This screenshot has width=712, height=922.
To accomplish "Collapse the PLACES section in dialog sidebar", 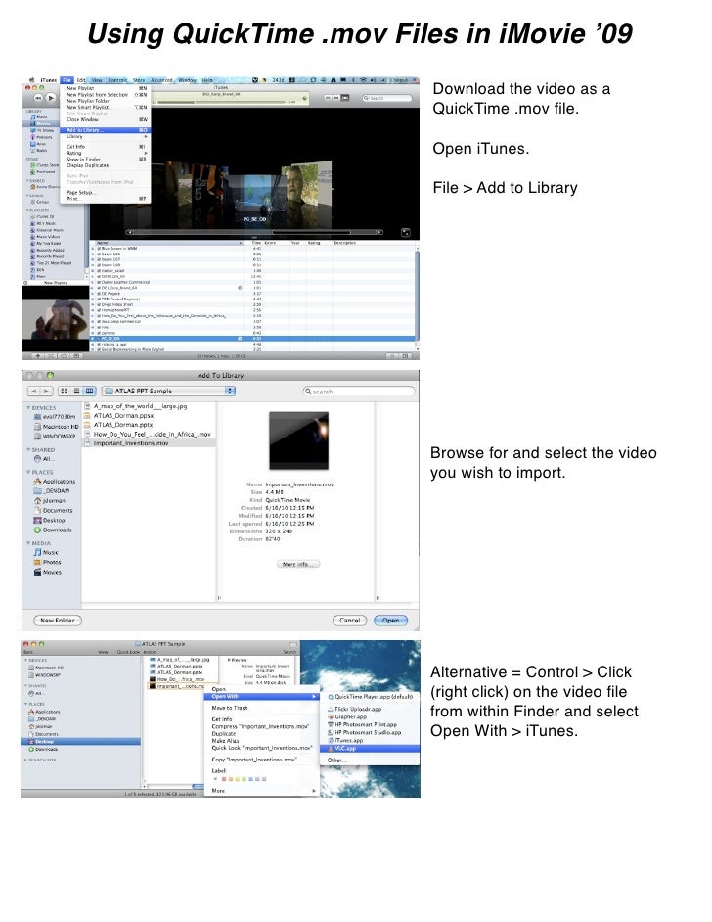I will 28,472.
